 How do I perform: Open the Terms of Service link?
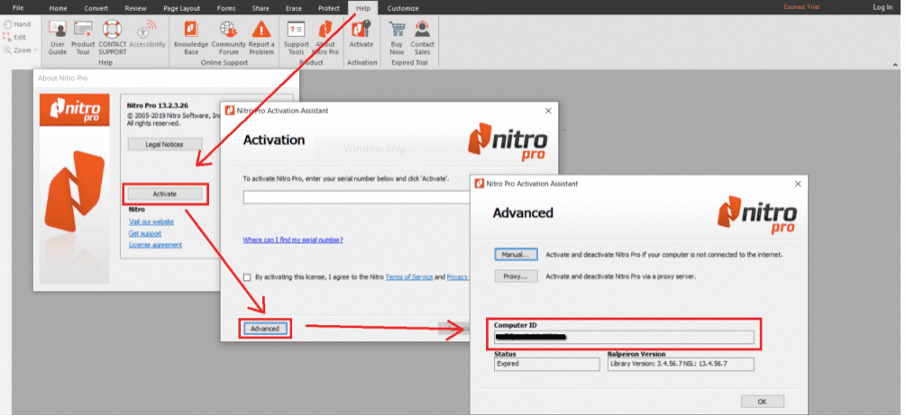tap(409, 277)
